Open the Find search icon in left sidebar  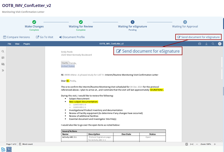[x=3, y=51]
